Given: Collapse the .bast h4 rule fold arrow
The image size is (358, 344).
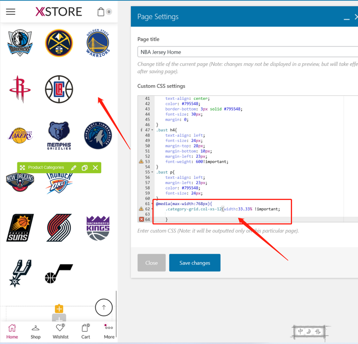Looking at the screenshot, I should (x=152, y=130).
